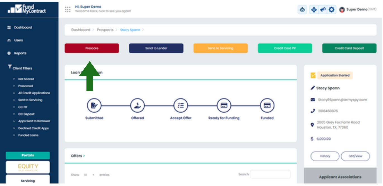The width and height of the screenshot is (383, 186).
Task: Click the red Prescore button
Action: pyautogui.click(x=92, y=48)
